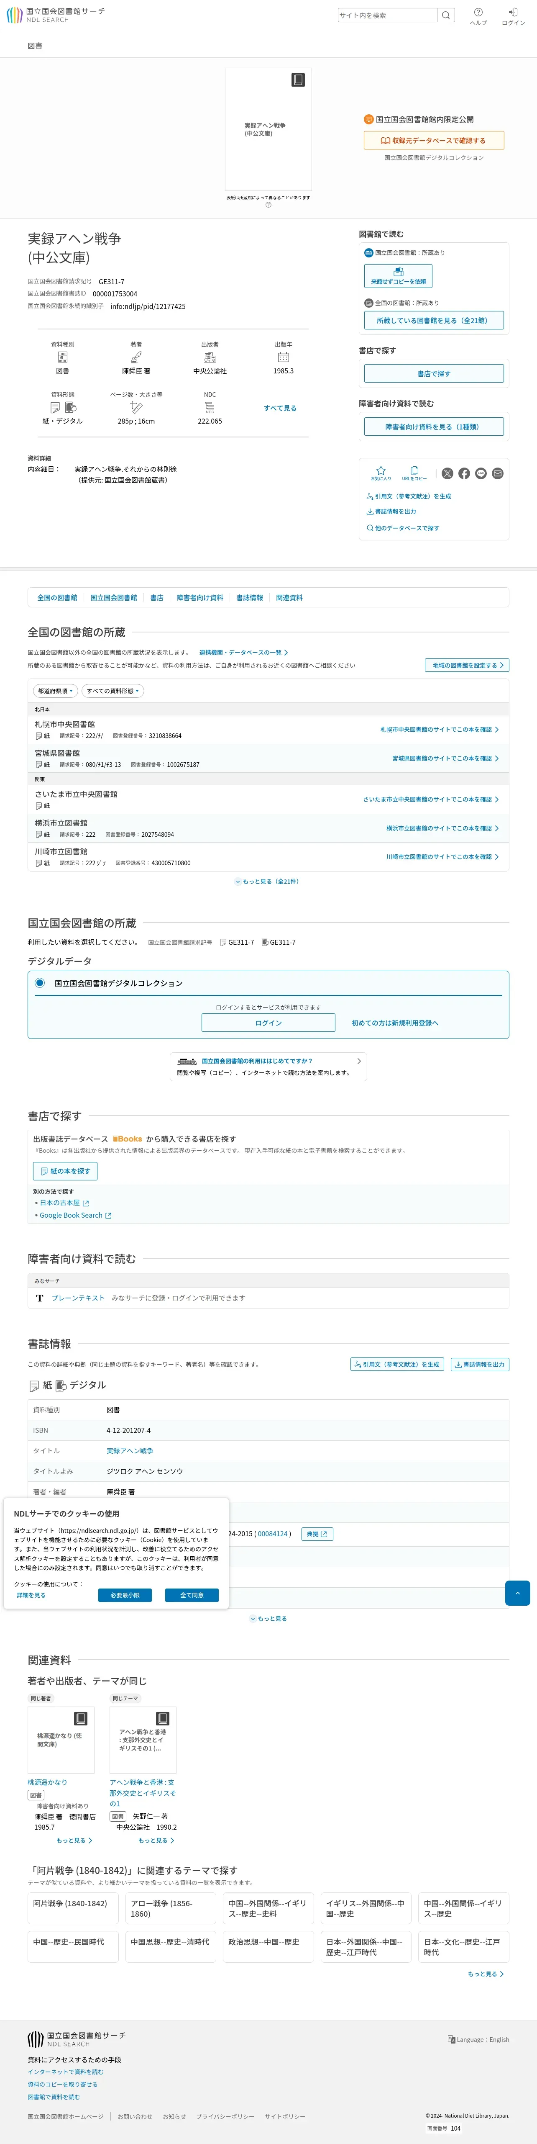Accept all cookies with 全て同意
This screenshot has width=537, height=2144.
(191, 1596)
